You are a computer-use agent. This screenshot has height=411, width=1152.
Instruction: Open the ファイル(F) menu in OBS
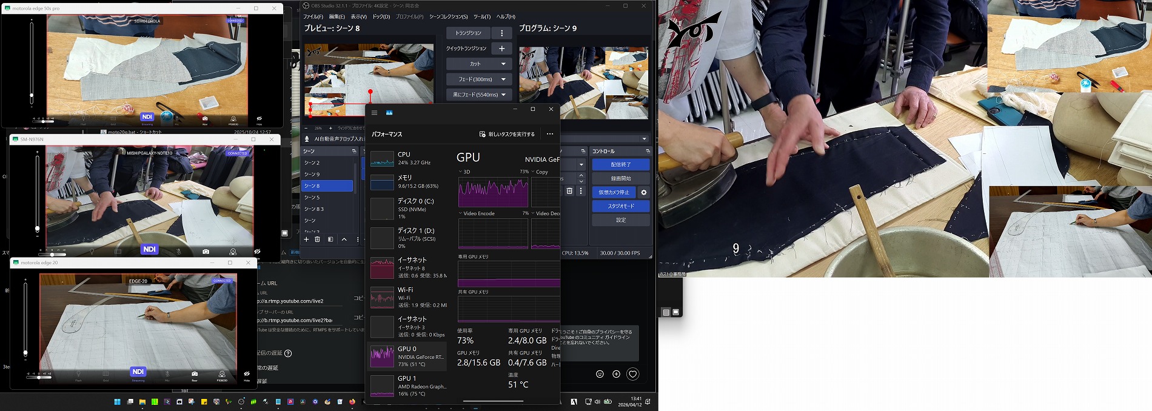(x=313, y=17)
